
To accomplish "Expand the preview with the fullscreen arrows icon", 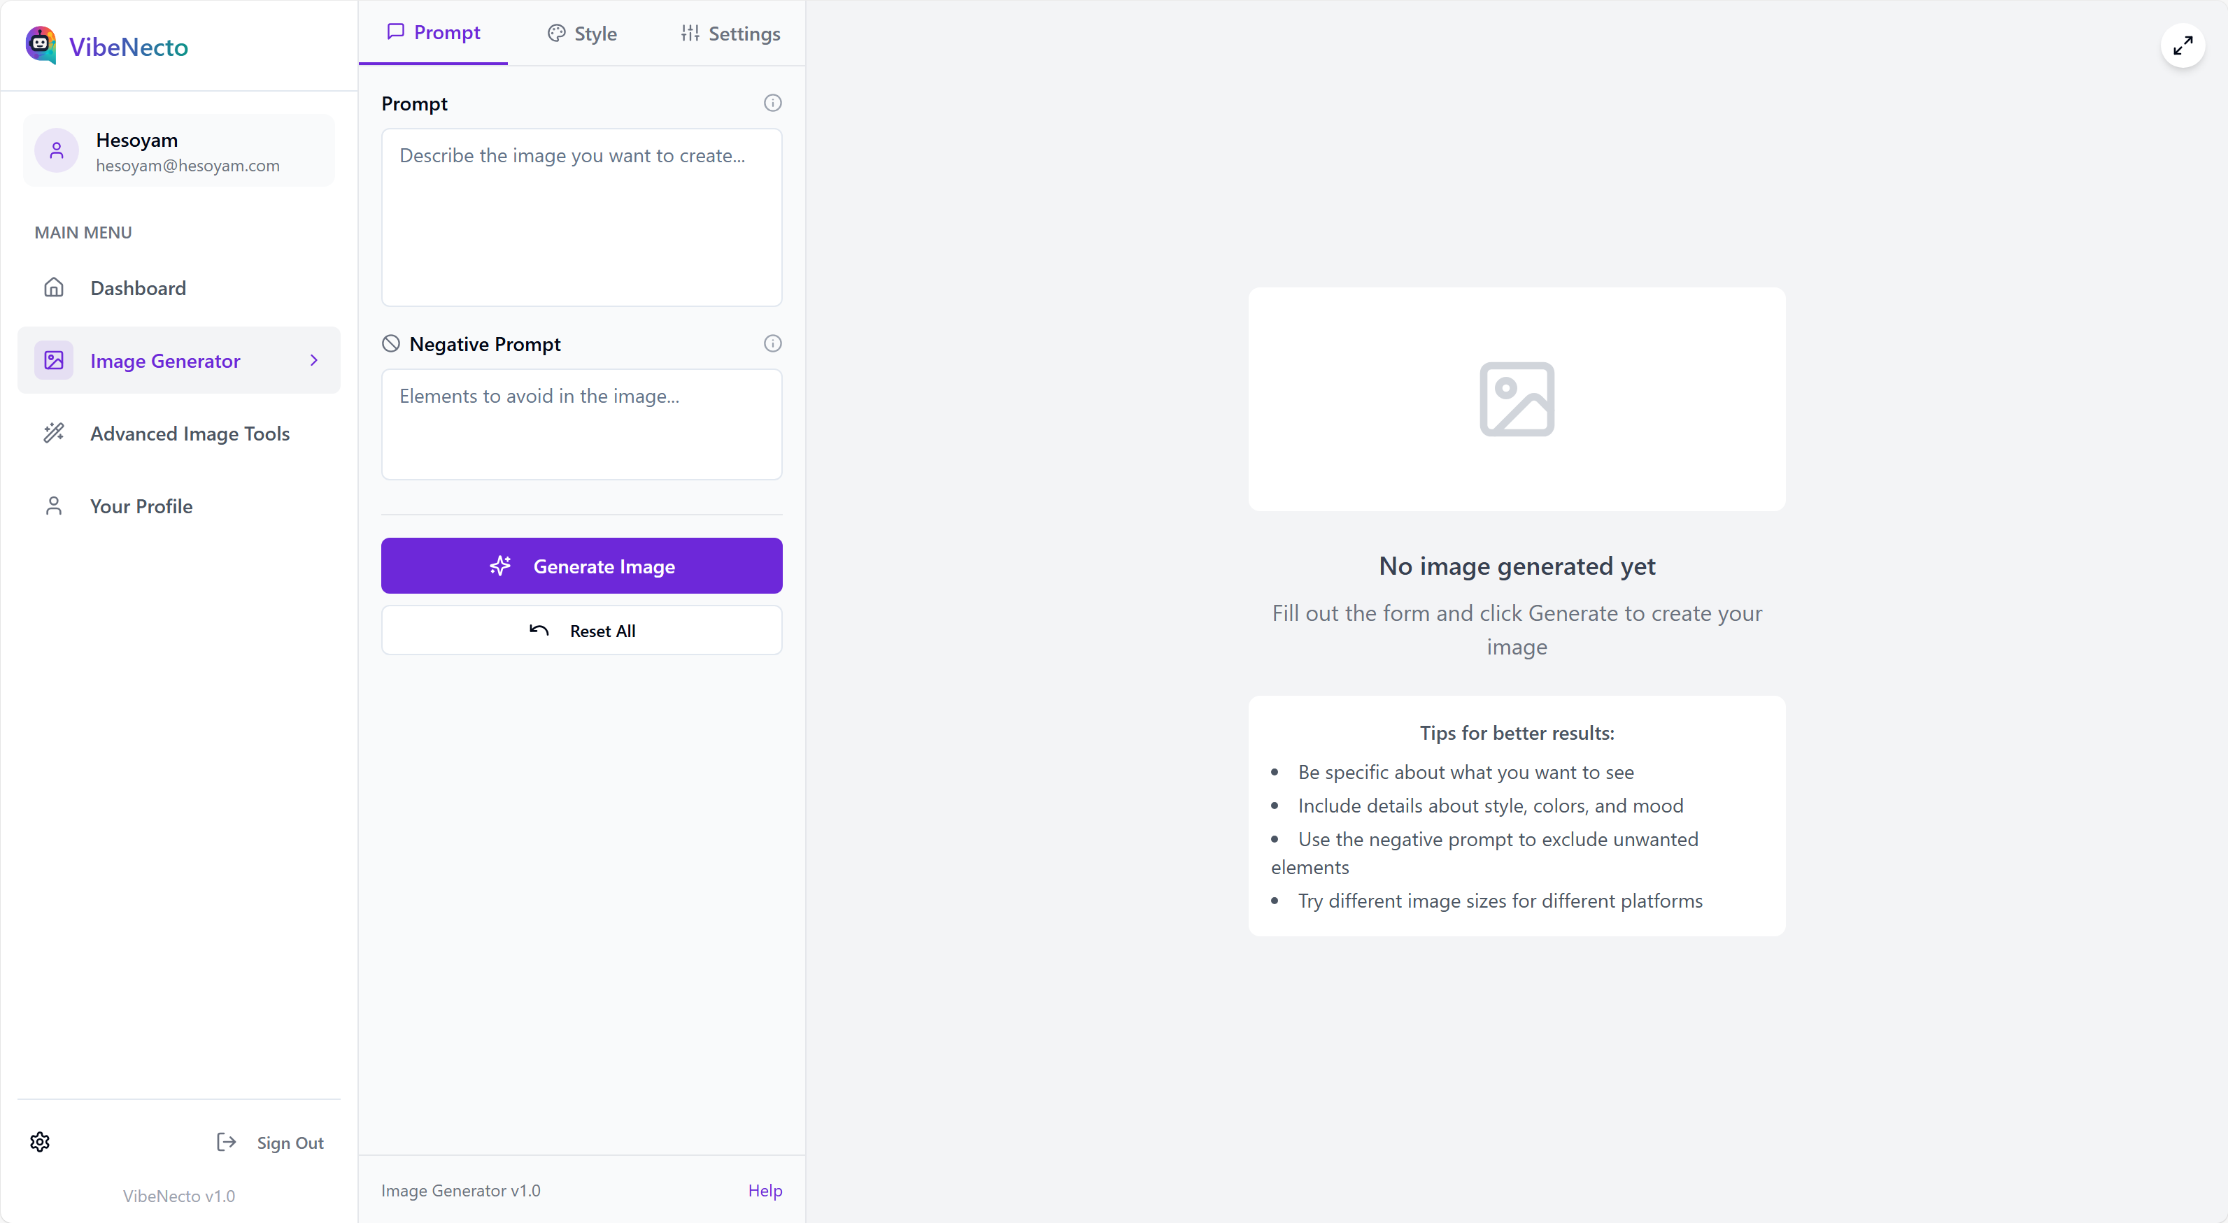I will coord(2182,45).
